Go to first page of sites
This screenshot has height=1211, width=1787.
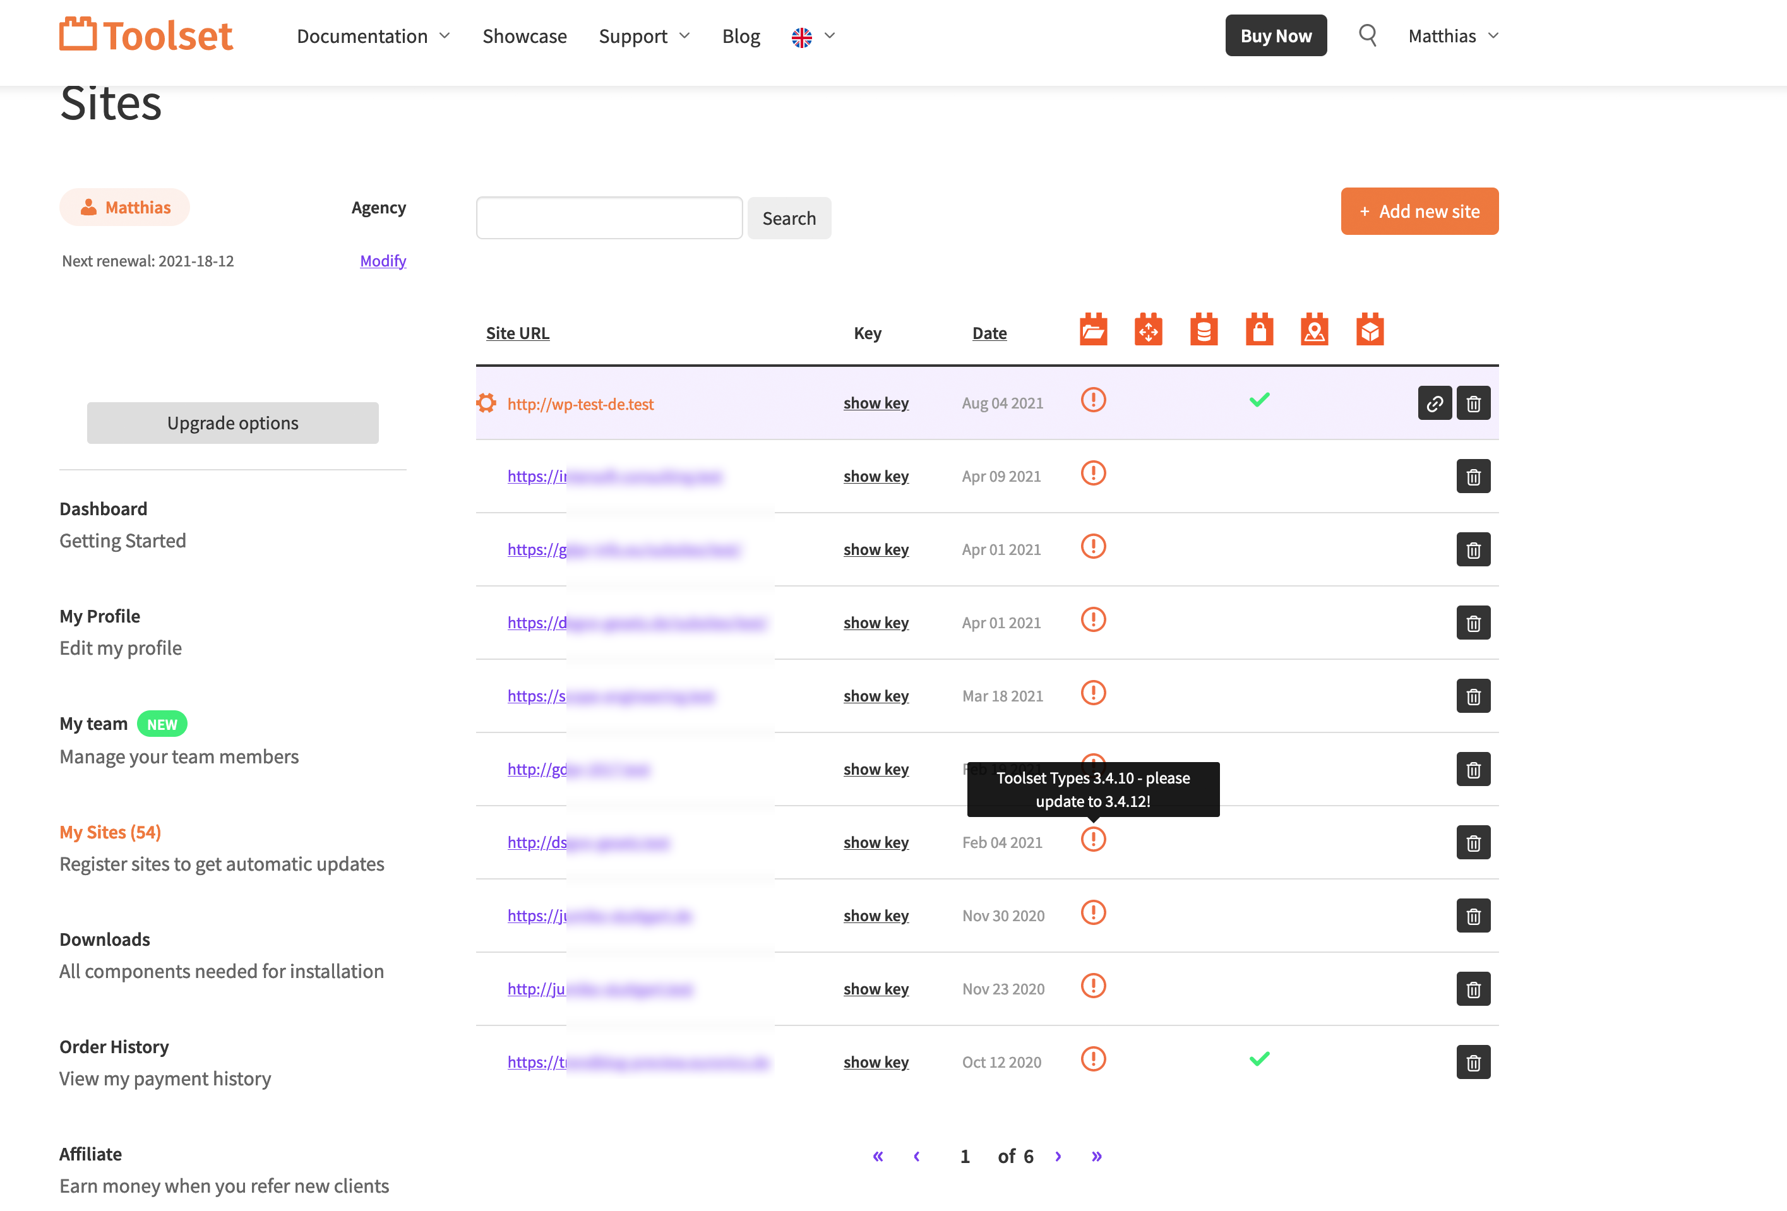point(877,1155)
